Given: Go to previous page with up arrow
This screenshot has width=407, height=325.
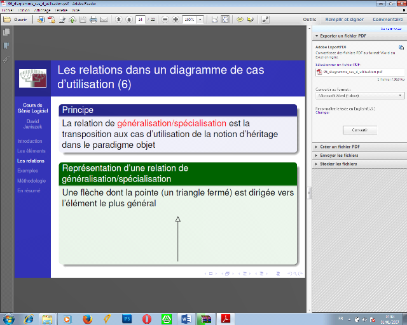Looking at the screenshot, I should pyautogui.click(x=119, y=20).
